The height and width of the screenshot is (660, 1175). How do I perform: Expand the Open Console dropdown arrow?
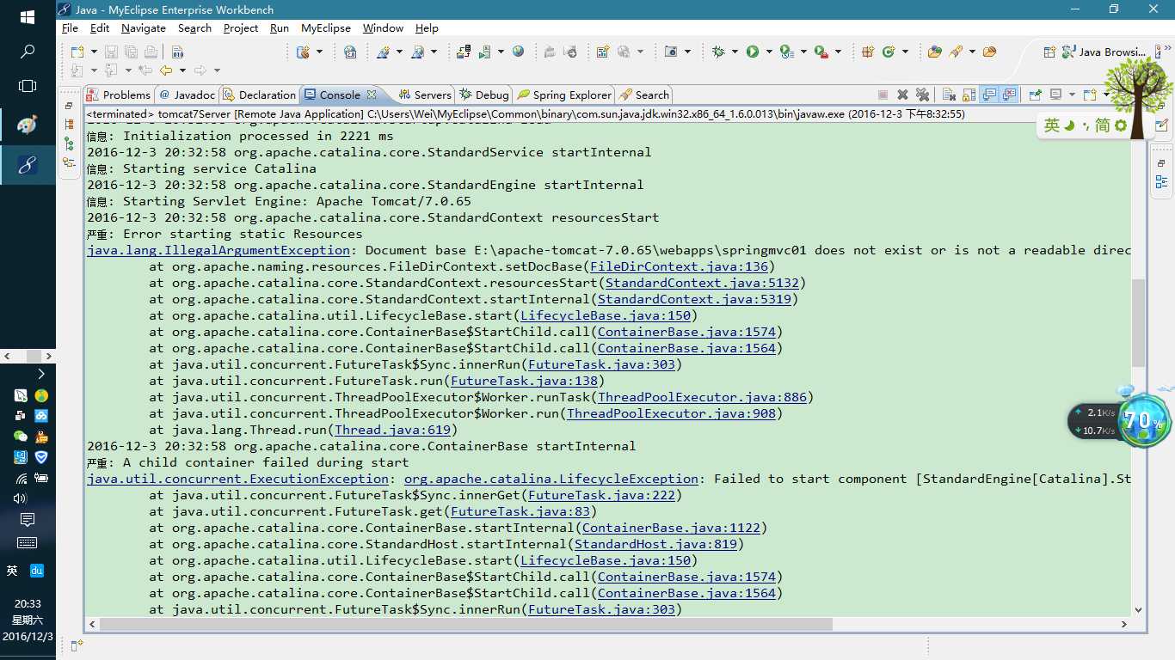coord(1105,95)
